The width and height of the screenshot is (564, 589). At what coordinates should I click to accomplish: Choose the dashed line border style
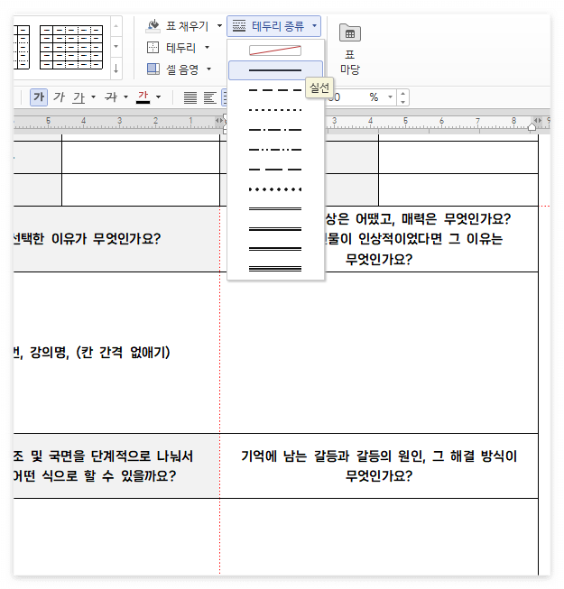point(275,90)
